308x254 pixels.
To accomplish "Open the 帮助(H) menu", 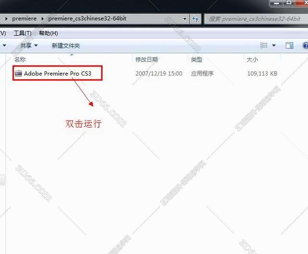I will pos(48,33).
